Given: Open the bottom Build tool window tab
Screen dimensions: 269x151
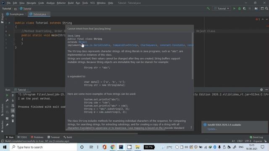Looking at the screenshot, I should 68,137.
